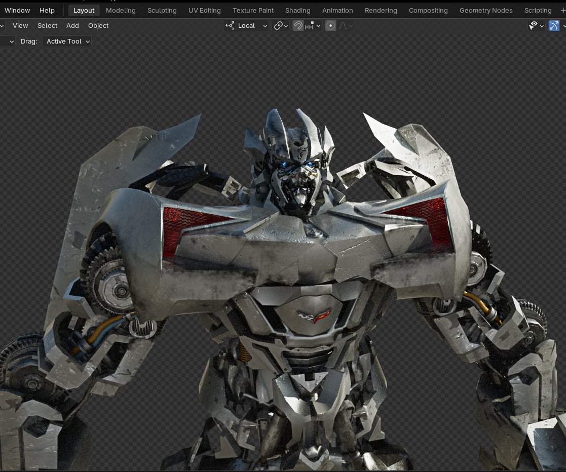Viewport: 566px width, 472px height.
Task: Switch to the UV Editing workspace tab
Action: (x=205, y=11)
